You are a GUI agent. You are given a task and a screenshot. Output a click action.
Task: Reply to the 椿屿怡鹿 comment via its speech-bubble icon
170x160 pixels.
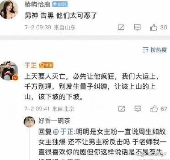(137, 27)
